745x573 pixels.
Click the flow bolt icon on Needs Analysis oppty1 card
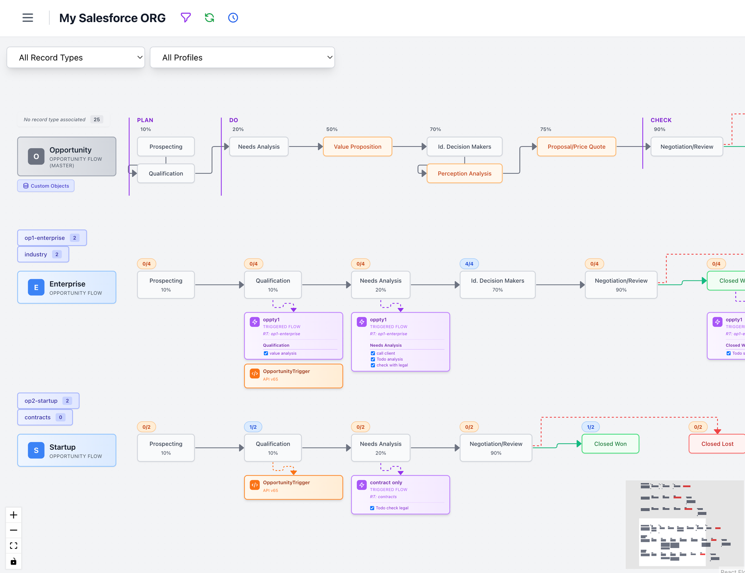coord(362,322)
